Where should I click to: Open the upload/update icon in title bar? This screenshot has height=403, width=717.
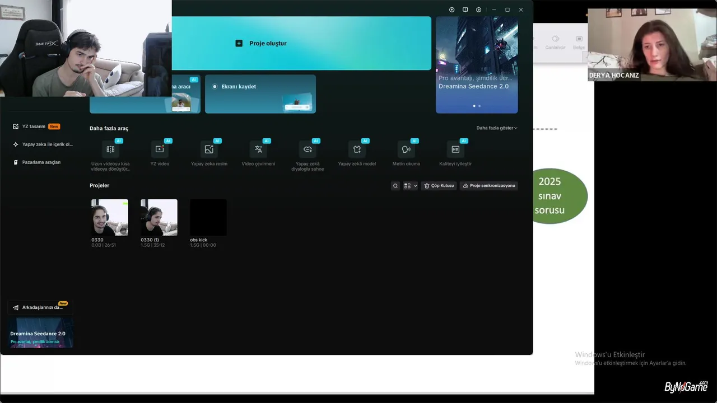452,10
